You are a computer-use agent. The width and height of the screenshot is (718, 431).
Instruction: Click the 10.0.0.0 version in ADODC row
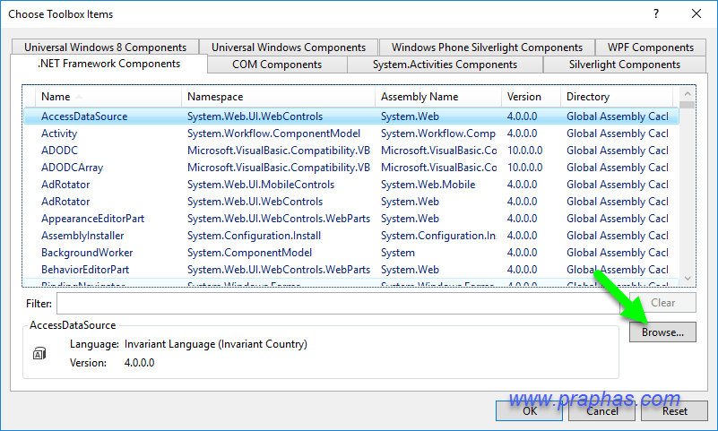tap(524, 150)
